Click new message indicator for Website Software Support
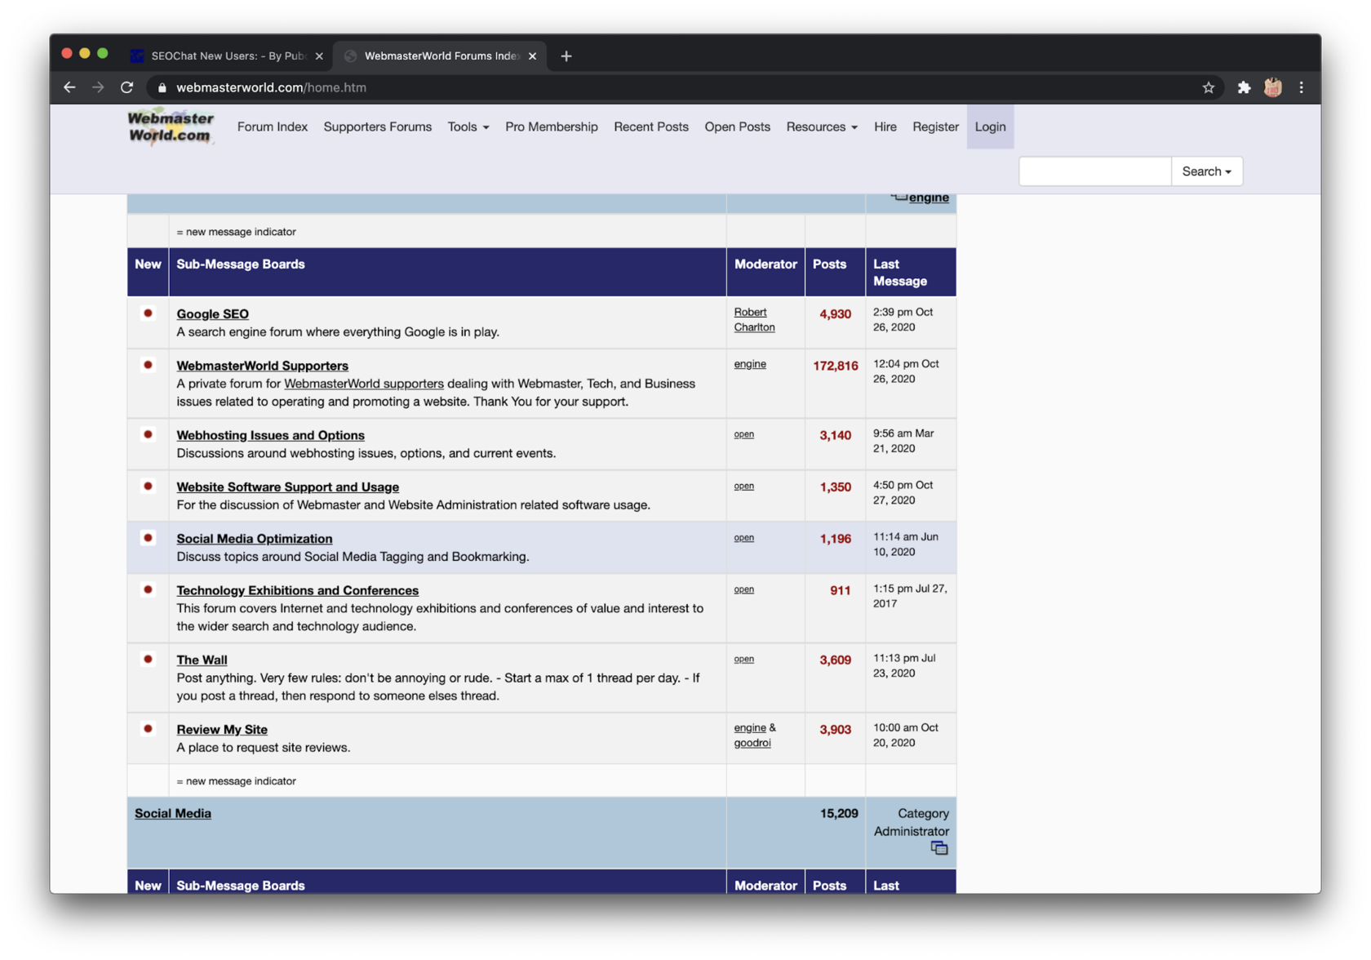 (148, 486)
